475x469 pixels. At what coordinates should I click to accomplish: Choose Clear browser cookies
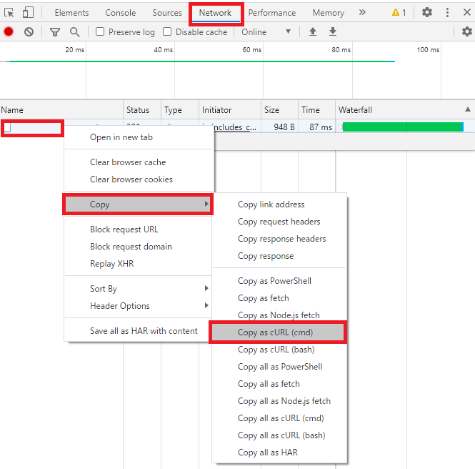pyautogui.click(x=139, y=179)
